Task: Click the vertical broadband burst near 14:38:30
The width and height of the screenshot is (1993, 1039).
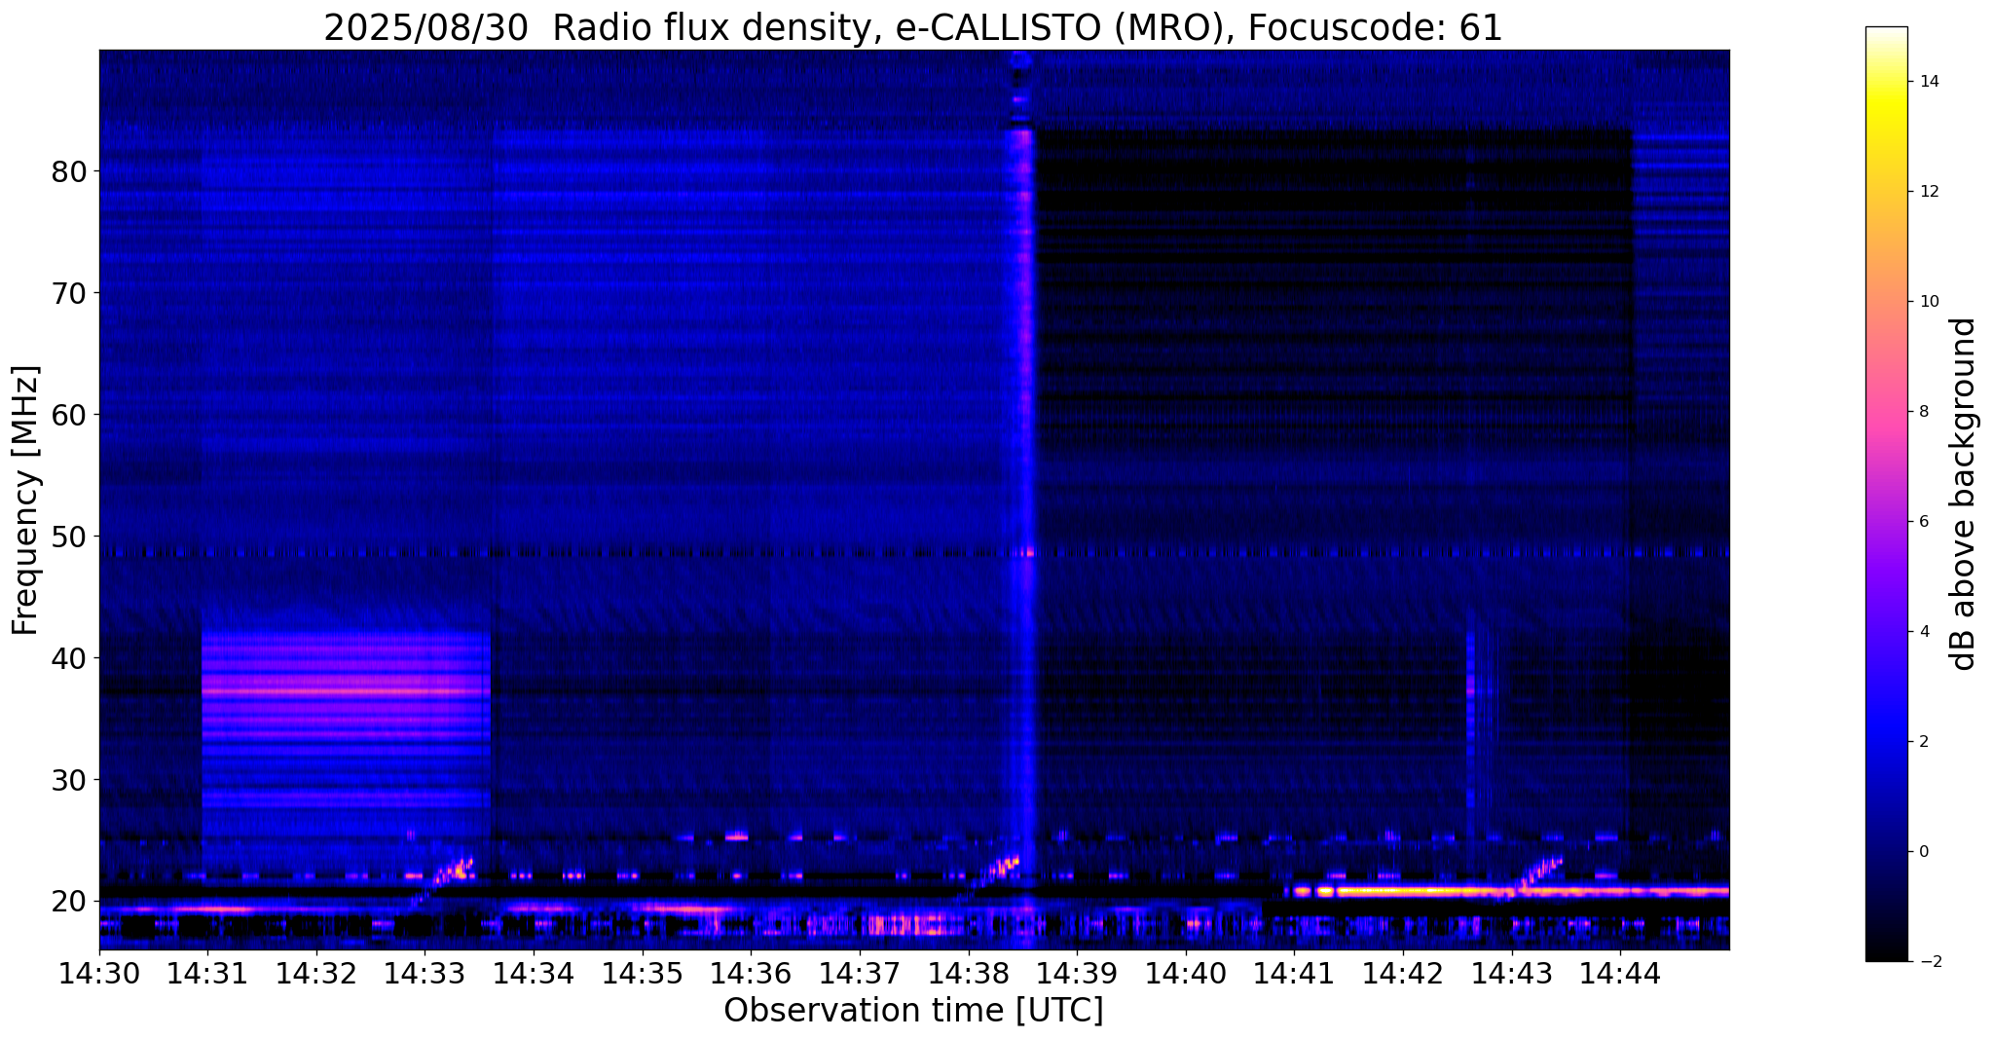Action: (x=1021, y=500)
